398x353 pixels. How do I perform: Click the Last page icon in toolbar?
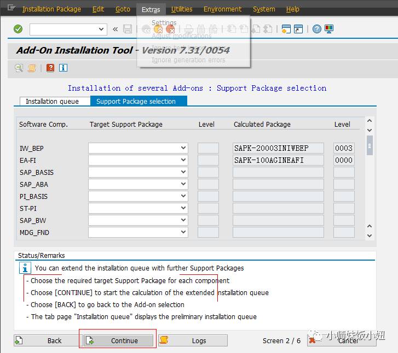click(x=268, y=29)
